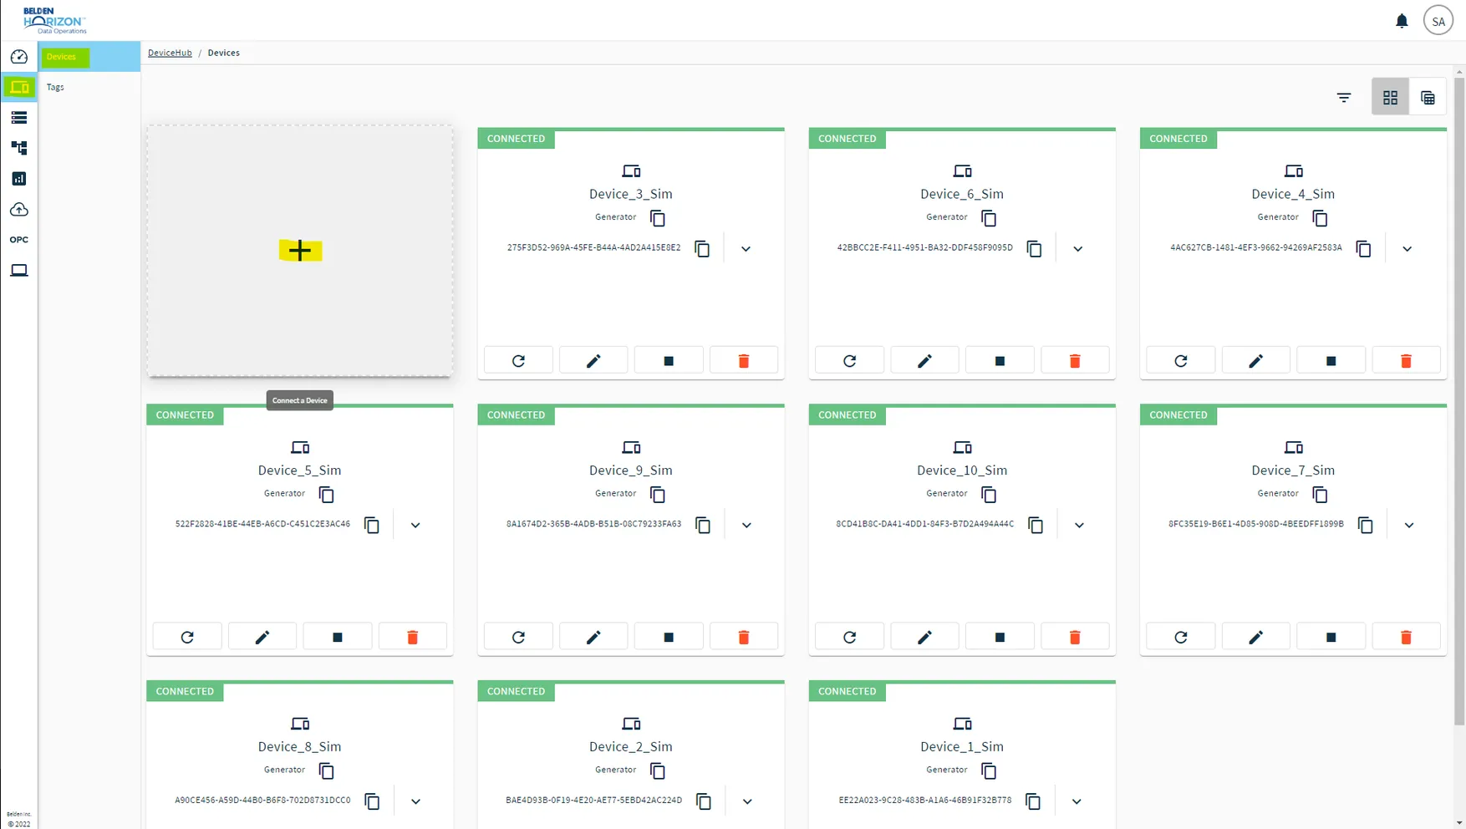
Task: Open the stacked list icon in sidebar
Action: tap(19, 118)
